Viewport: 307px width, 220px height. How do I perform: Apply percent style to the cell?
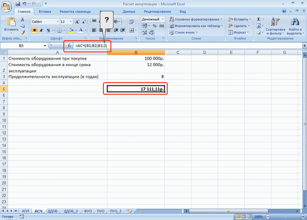(x=154, y=26)
